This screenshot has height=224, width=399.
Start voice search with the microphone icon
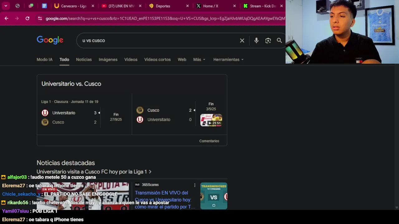(x=256, y=40)
